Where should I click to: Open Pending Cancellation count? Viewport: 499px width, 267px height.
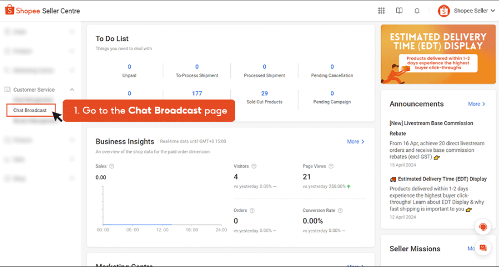(332, 67)
